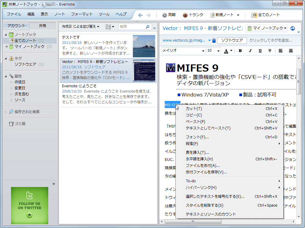
Task: Collapse the タグ tree section
Action: pos(6,58)
